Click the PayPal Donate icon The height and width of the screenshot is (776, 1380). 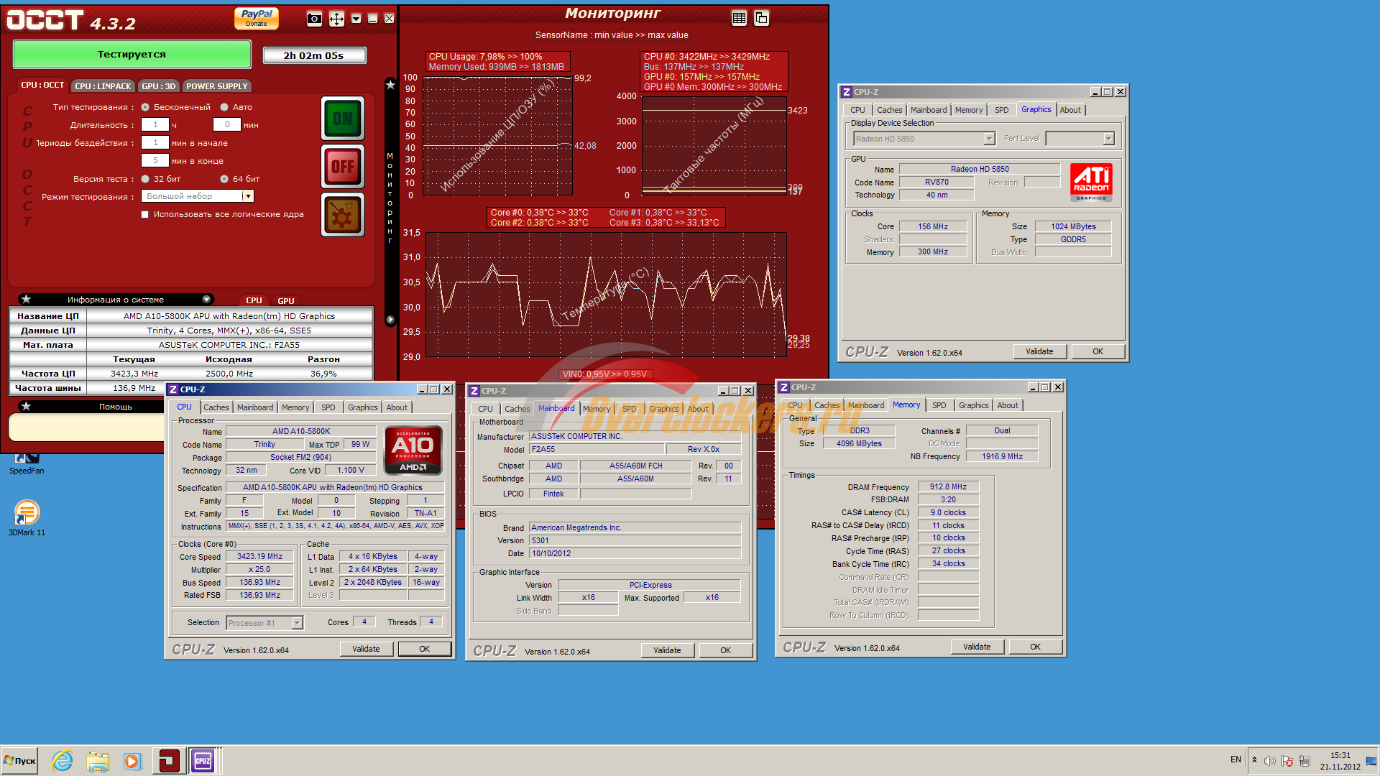pyautogui.click(x=257, y=17)
